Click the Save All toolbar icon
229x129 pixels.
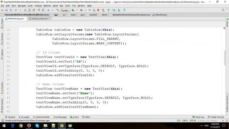pyautogui.click(x=6, y=10)
